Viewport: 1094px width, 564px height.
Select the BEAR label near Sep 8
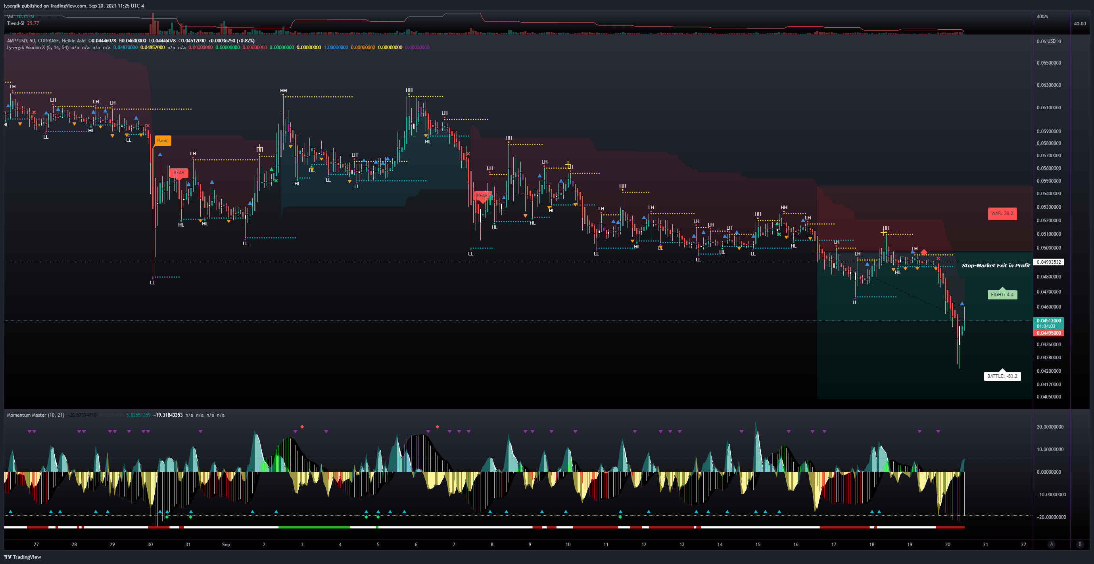482,196
